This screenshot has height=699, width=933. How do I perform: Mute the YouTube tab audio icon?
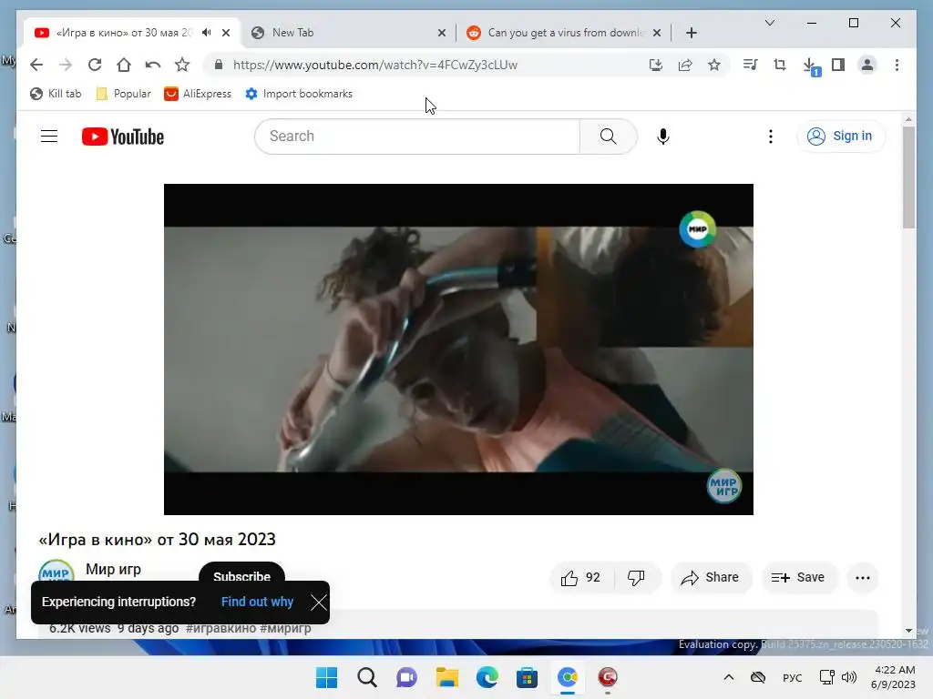click(x=207, y=32)
